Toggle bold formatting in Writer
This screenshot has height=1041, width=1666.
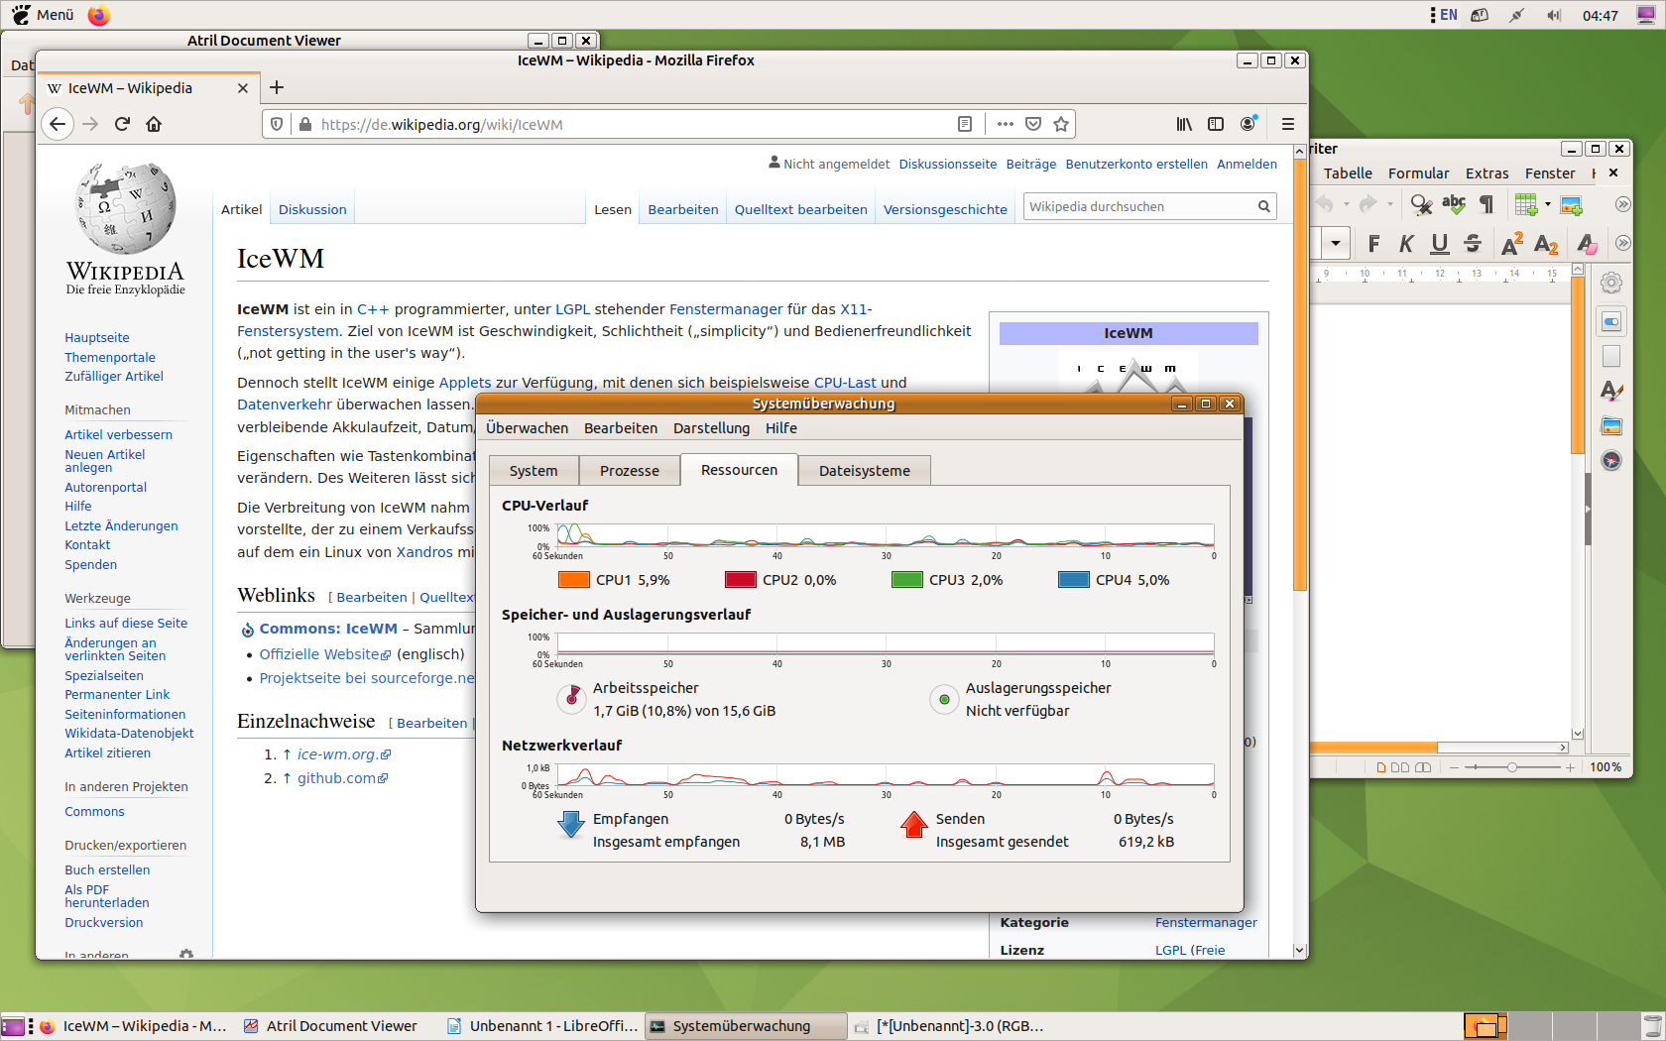click(x=1373, y=243)
